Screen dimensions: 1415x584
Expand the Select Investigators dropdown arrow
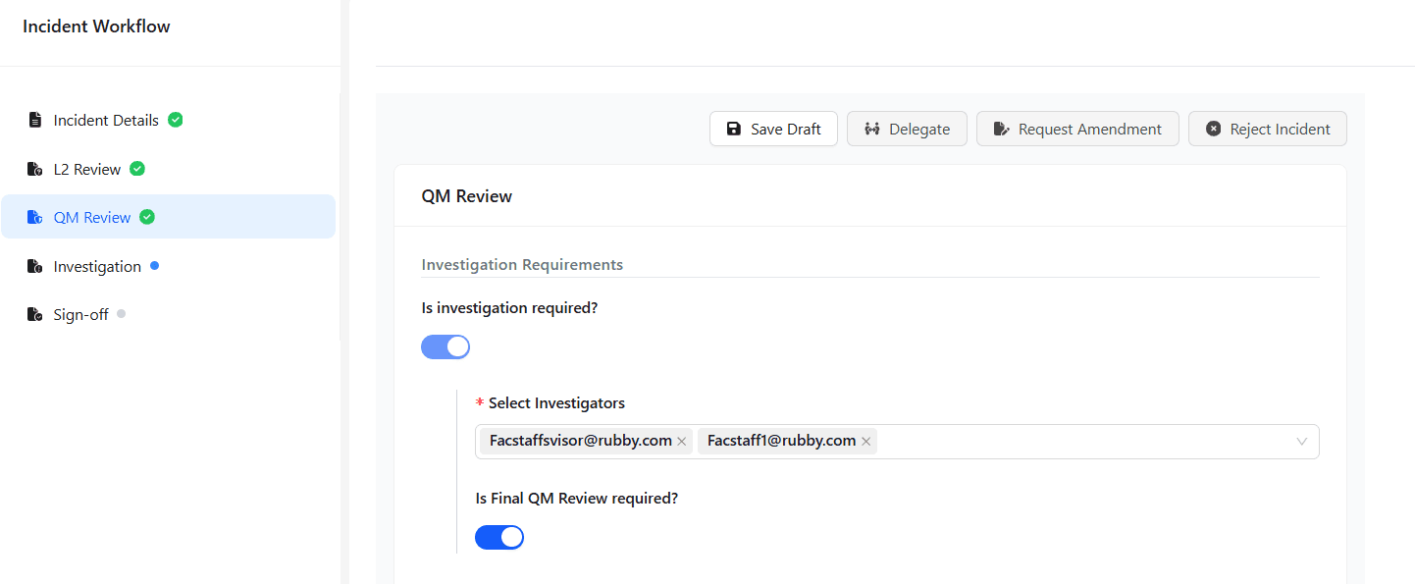(1301, 442)
